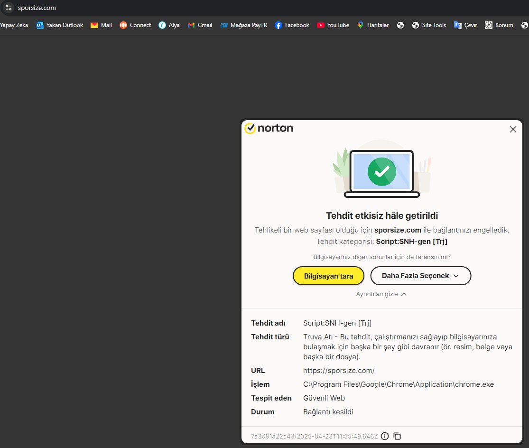Collapse details with Ayrıntıları gizle
Image resolution: width=529 pixels, height=448 pixels.
coord(381,294)
